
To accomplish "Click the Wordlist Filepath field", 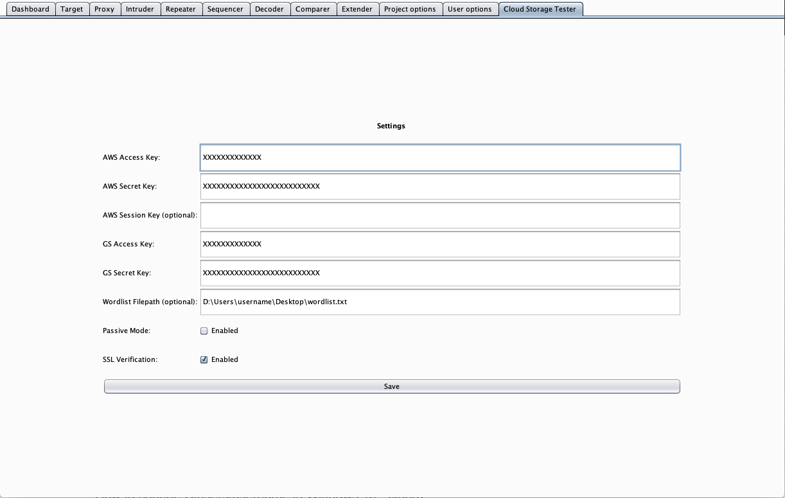I will click(x=440, y=302).
